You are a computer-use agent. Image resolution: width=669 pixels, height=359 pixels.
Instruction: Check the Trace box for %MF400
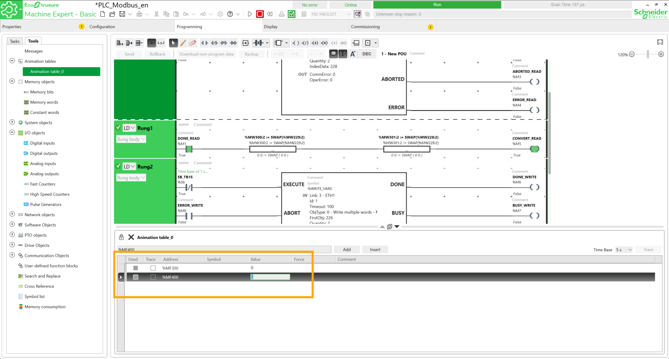point(153,277)
